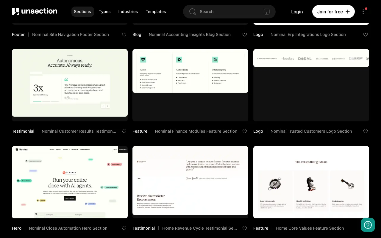Screen dimensions: 381x238
Task: Favorite Nominal Erp Integrations Logo Section
Action: pyautogui.click(x=366, y=35)
